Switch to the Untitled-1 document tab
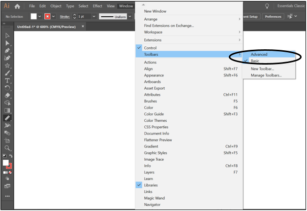Viewport: 307px width, 211px height. point(46,27)
